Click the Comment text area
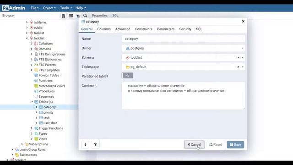293x165 pixels. click(183, 96)
